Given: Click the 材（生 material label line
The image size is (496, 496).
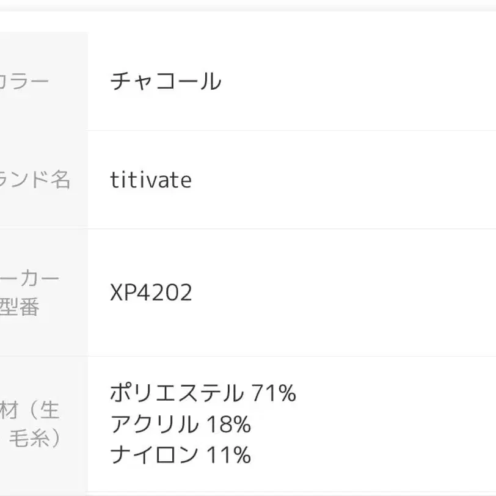Looking at the screenshot, I should click(31, 410).
